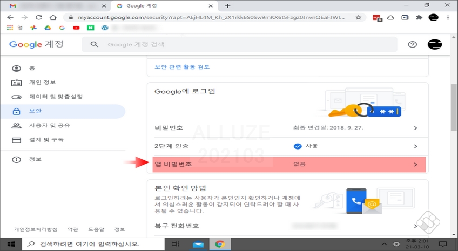Screen dimensions: 458x251
Task: Open the apps grid bookmark
Action: pos(10,28)
